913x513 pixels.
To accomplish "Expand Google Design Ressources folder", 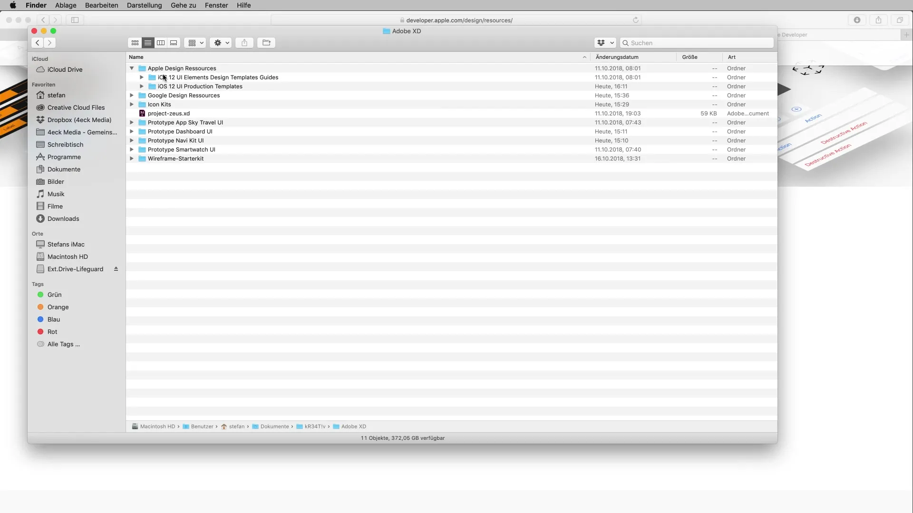I will [132, 95].
